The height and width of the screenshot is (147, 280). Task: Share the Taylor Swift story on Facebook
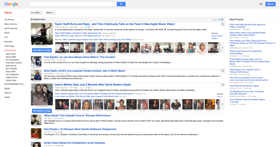(x=89, y=27)
